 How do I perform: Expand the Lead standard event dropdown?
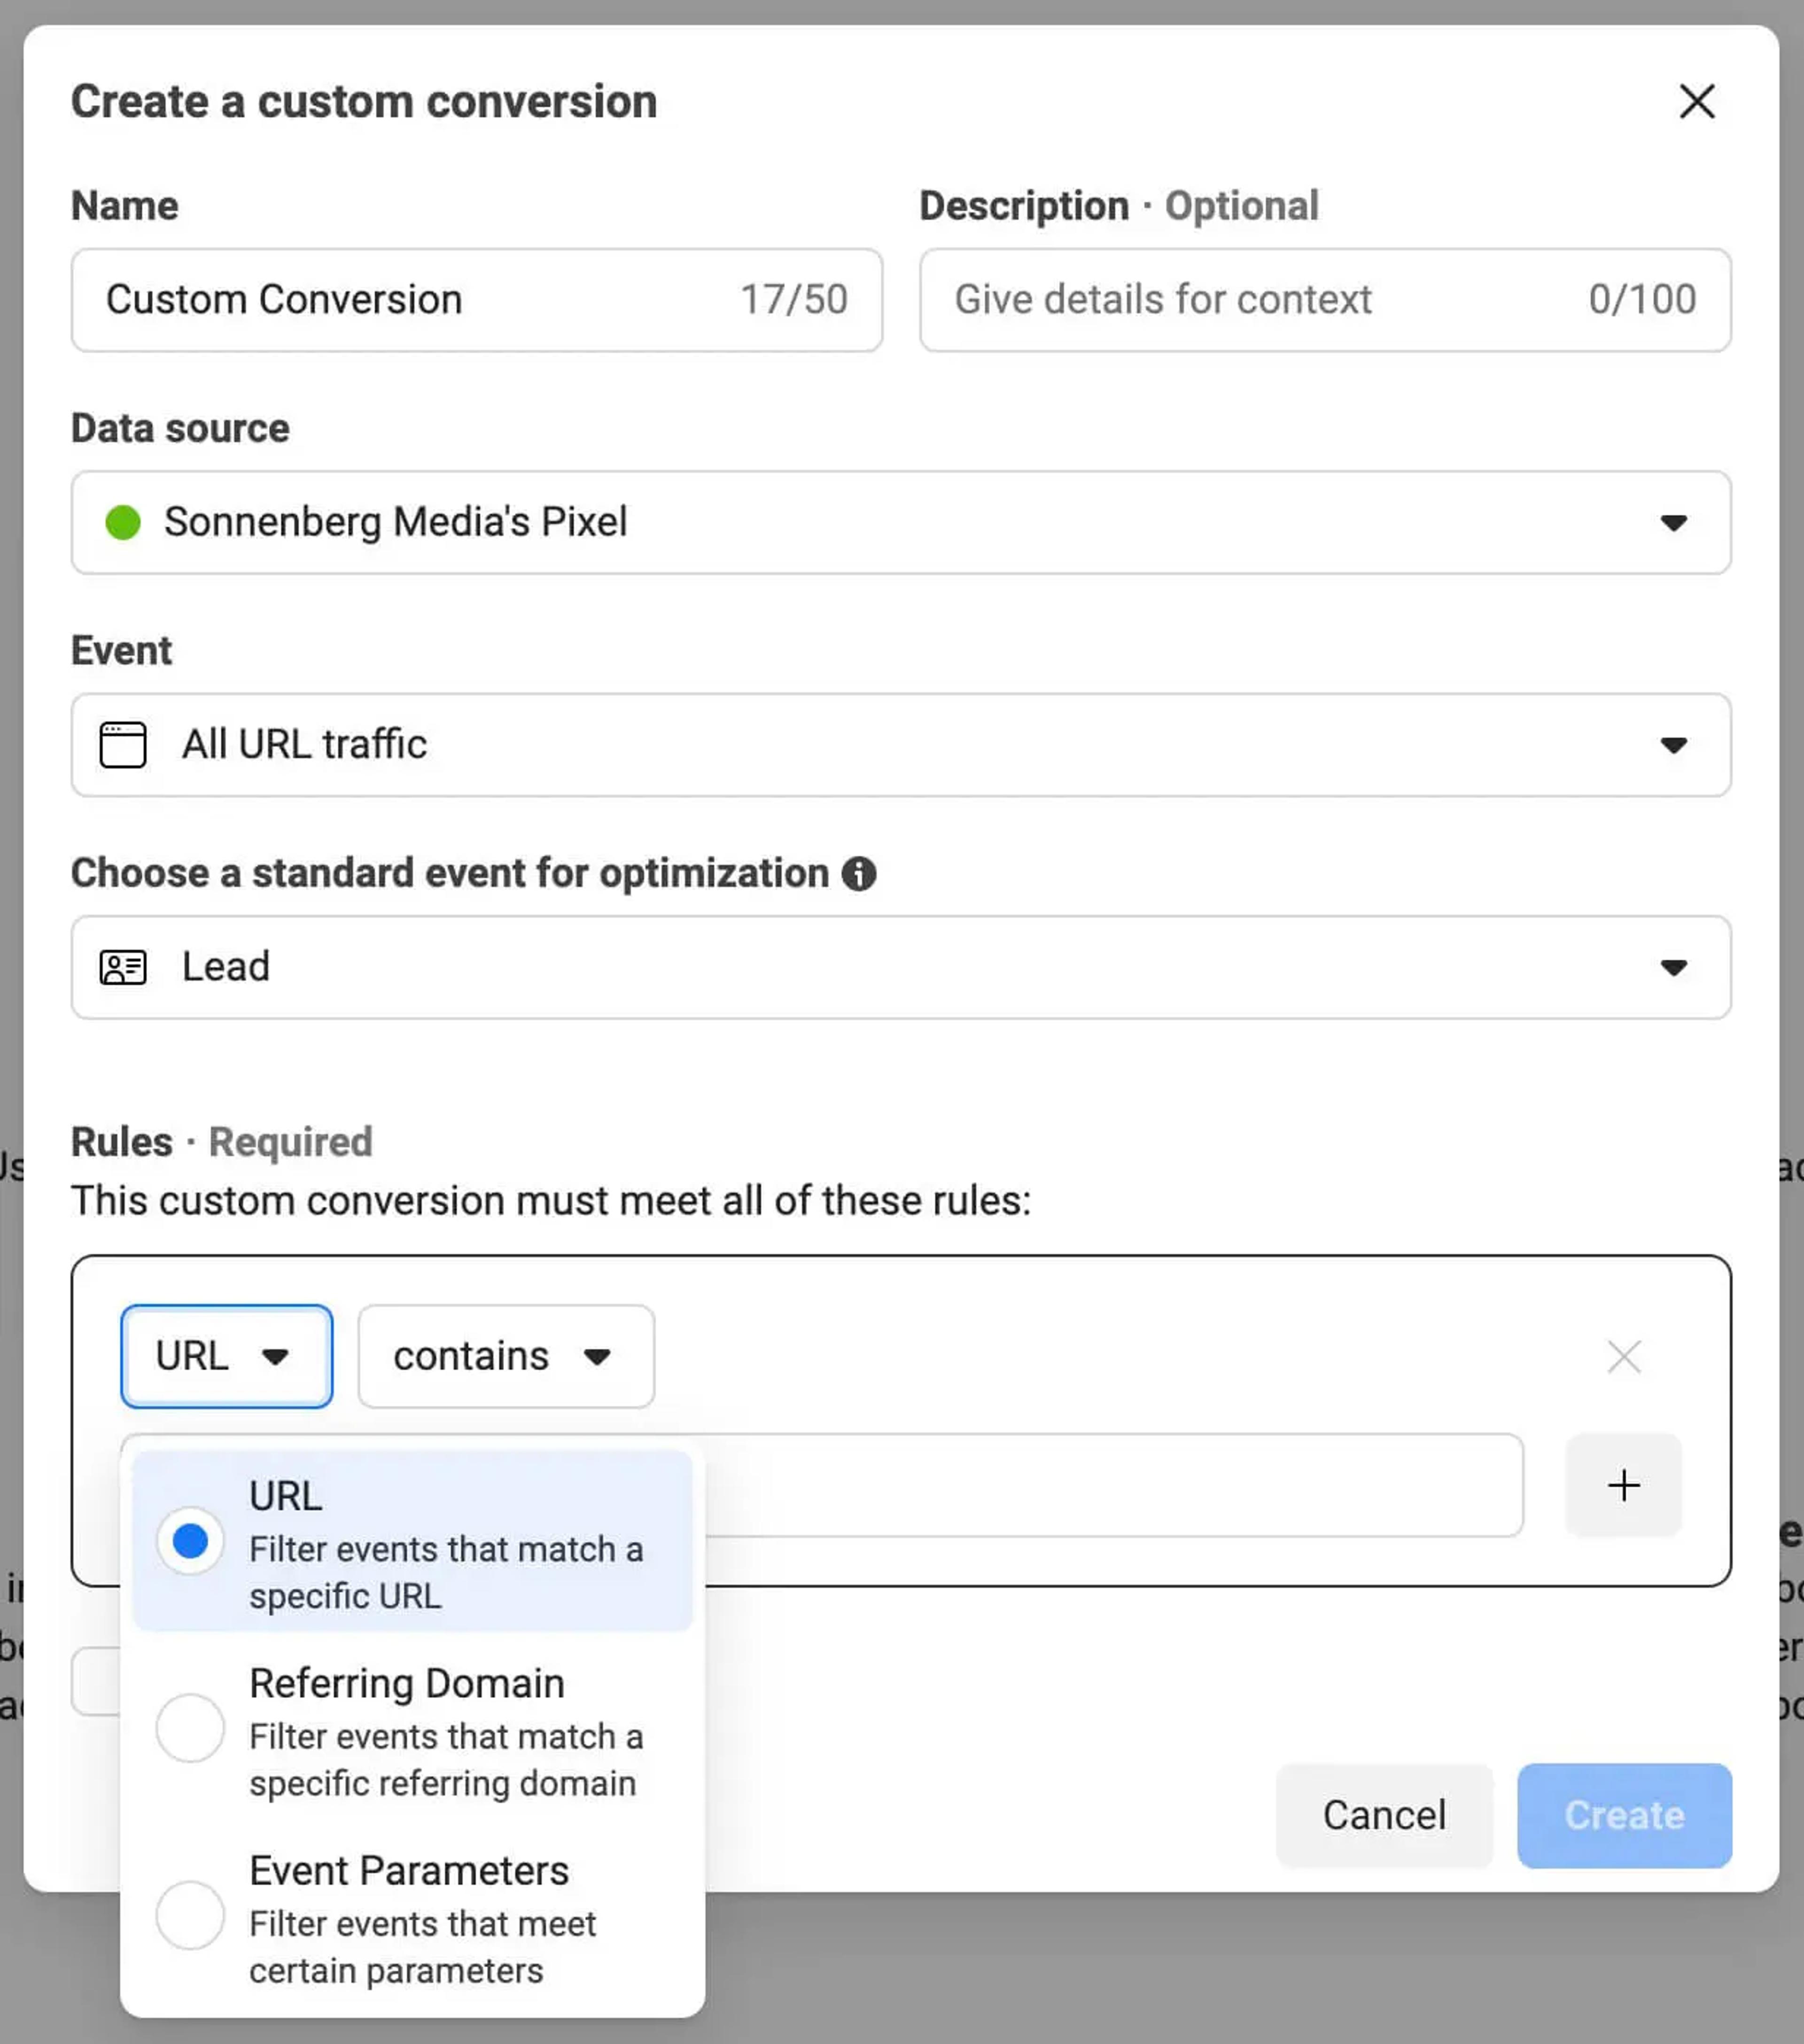coord(901,967)
